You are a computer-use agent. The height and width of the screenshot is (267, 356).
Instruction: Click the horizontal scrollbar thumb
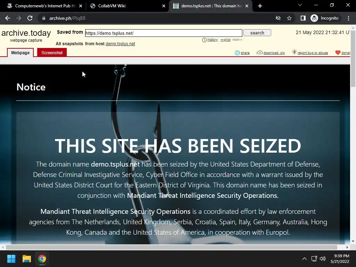[x=171, y=247]
